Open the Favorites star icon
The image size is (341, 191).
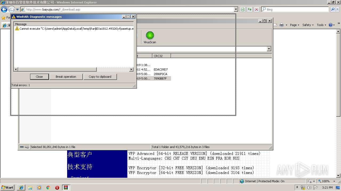pyautogui.click(x=3, y=18)
